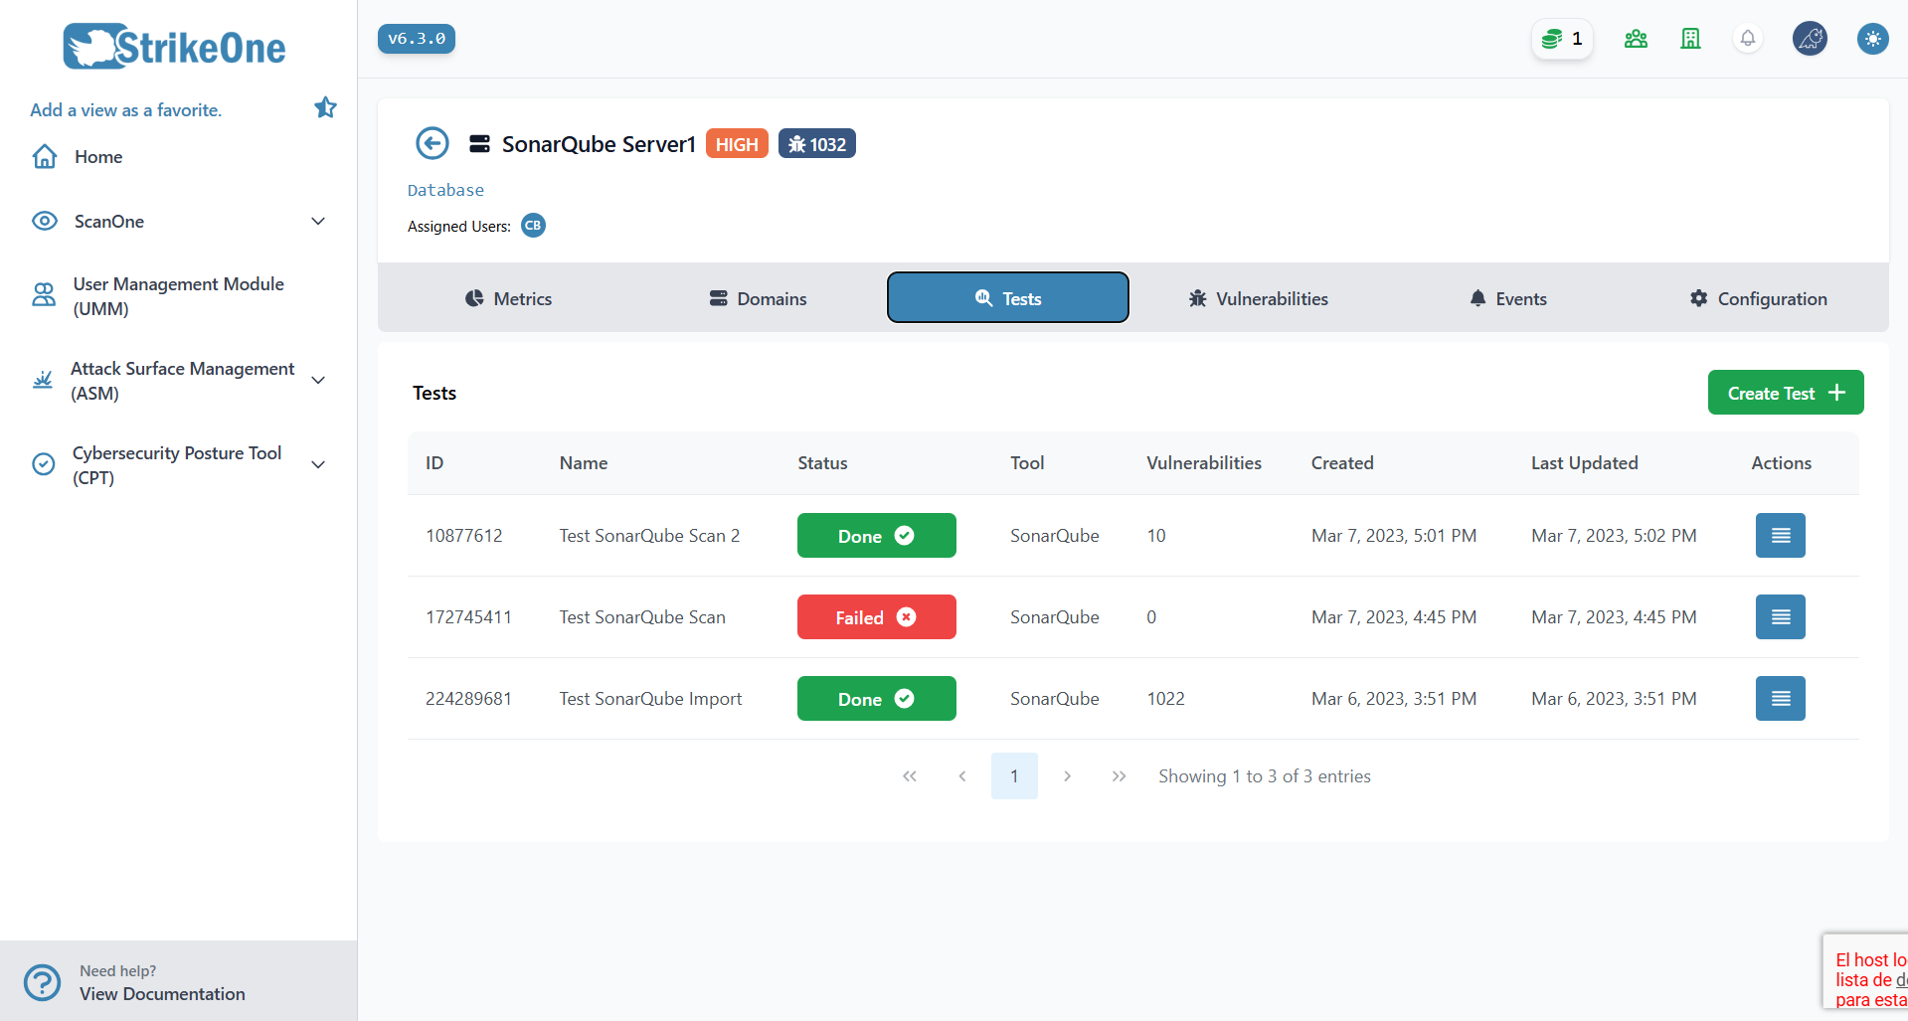The image size is (1908, 1021).
Task: Open the Configuration tab
Action: tap(1758, 298)
